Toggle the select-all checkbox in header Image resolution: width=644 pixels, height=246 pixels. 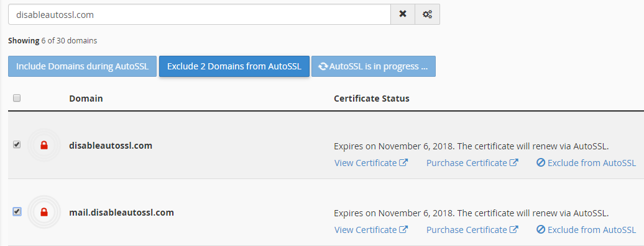tap(17, 98)
